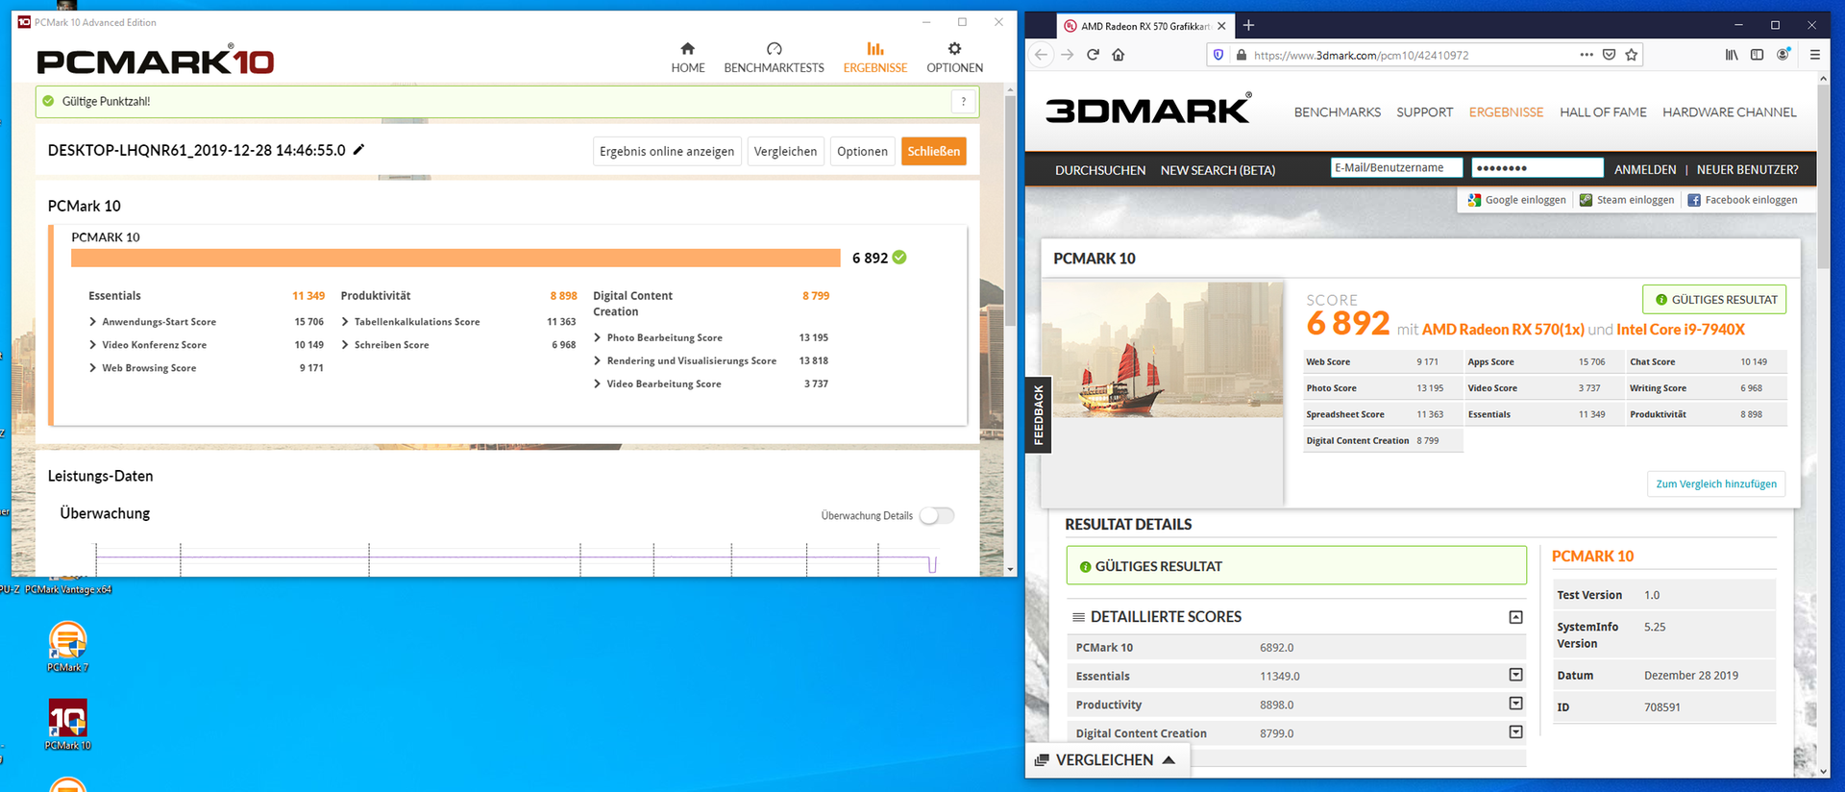This screenshot has width=1845, height=792.
Task: Click E-Mail/Benutzername input field
Action: coord(1396,167)
